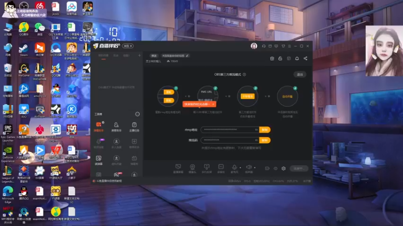Open the room manager assistant tool

(x=116, y=127)
